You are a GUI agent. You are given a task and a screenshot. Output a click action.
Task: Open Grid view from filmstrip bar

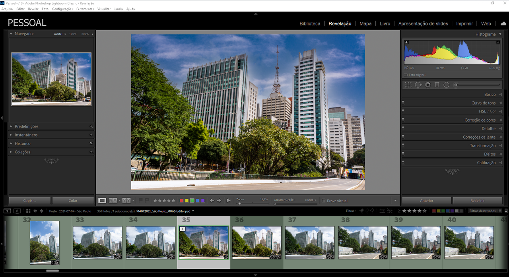(x=28, y=211)
